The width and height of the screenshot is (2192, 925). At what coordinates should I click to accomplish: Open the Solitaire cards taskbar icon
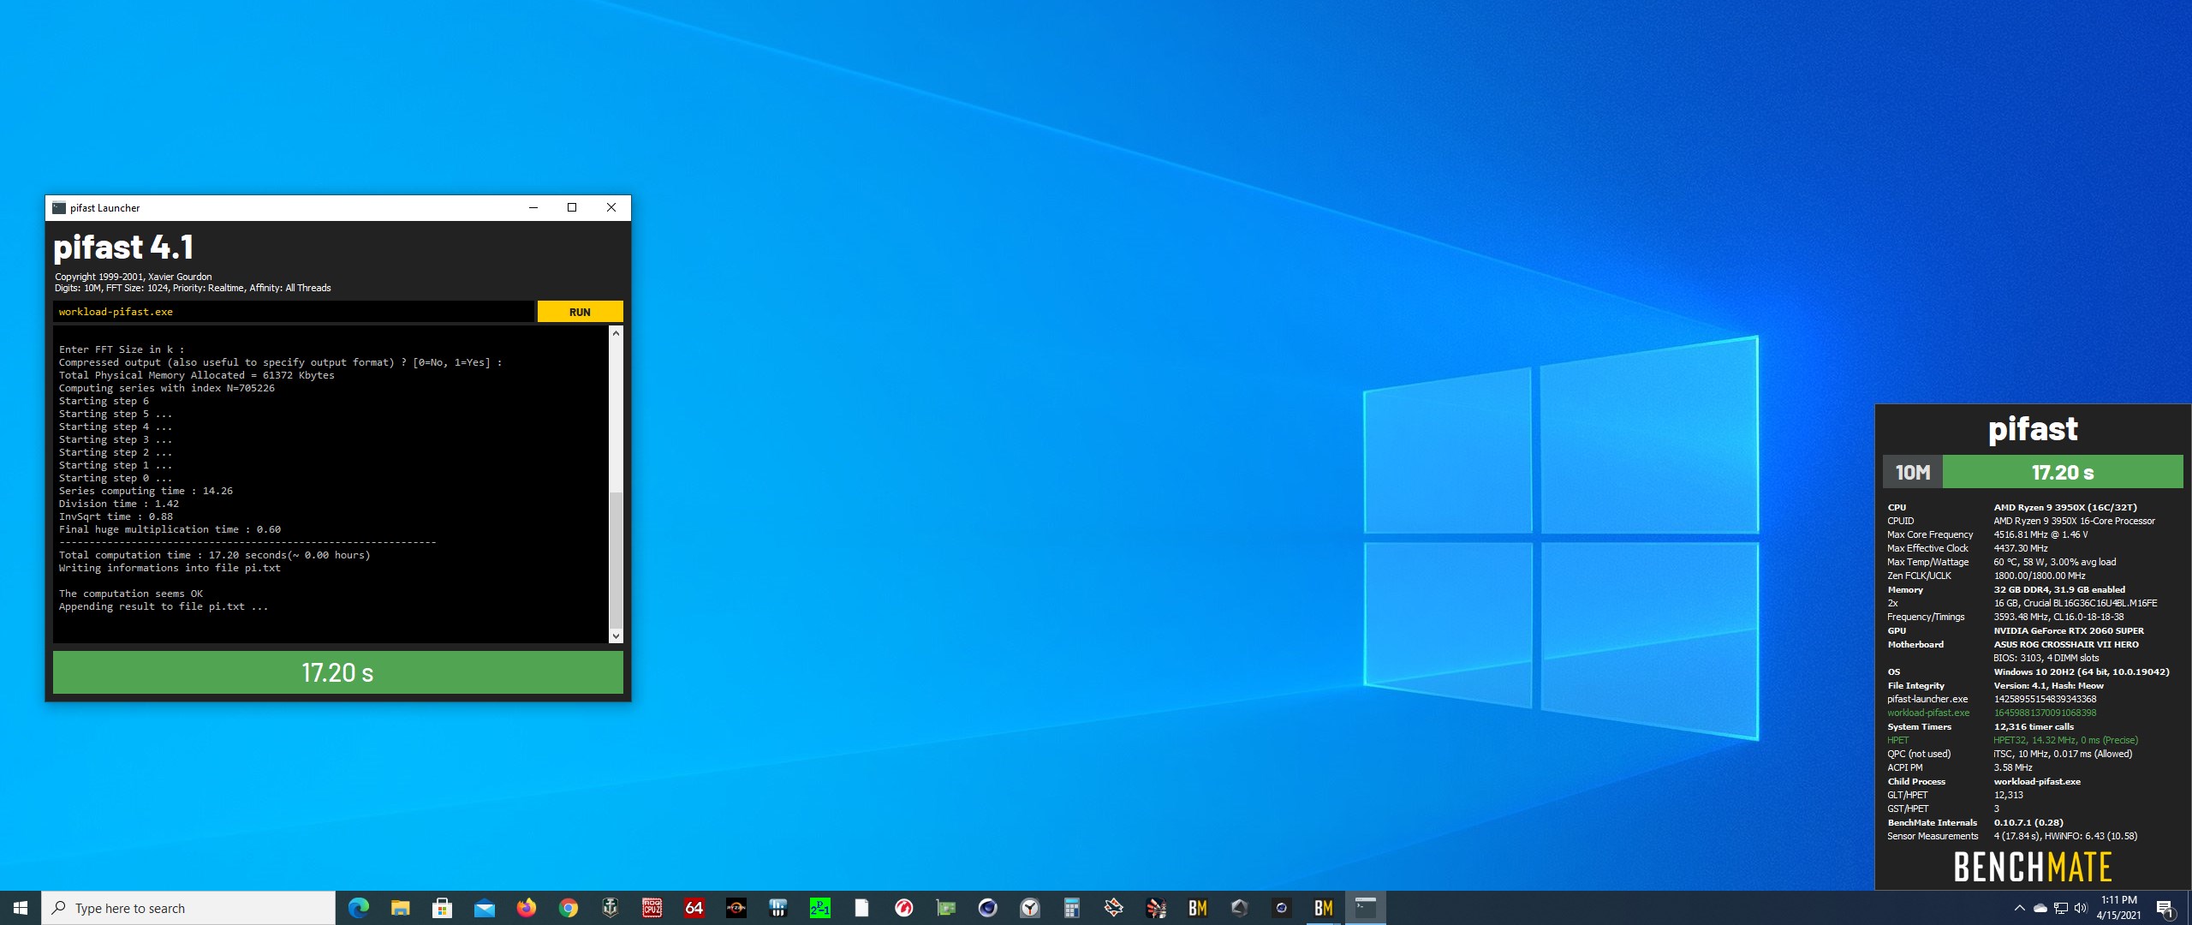pos(1113,908)
